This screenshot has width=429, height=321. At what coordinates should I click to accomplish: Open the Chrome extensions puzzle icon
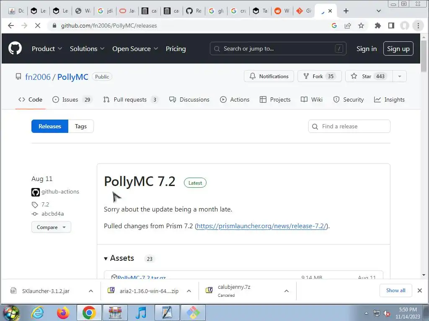tap(377, 25)
